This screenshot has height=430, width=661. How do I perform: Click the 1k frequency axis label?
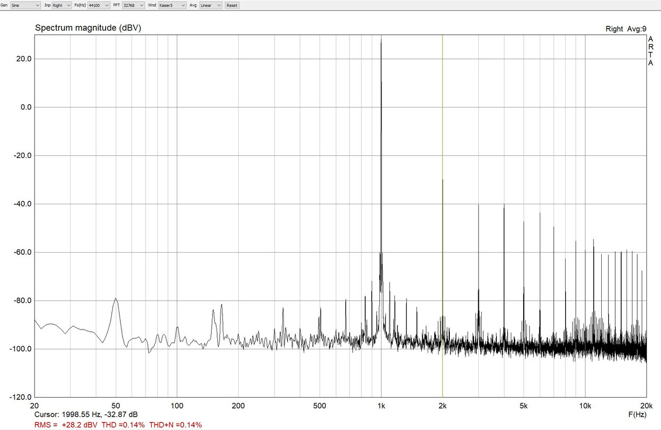click(381, 405)
